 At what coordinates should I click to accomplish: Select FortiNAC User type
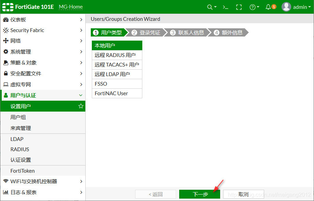117,93
